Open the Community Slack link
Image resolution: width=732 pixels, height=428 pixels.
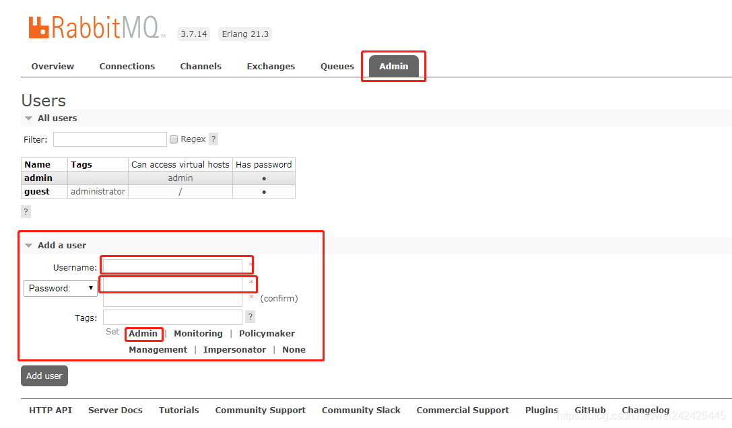pyautogui.click(x=361, y=410)
